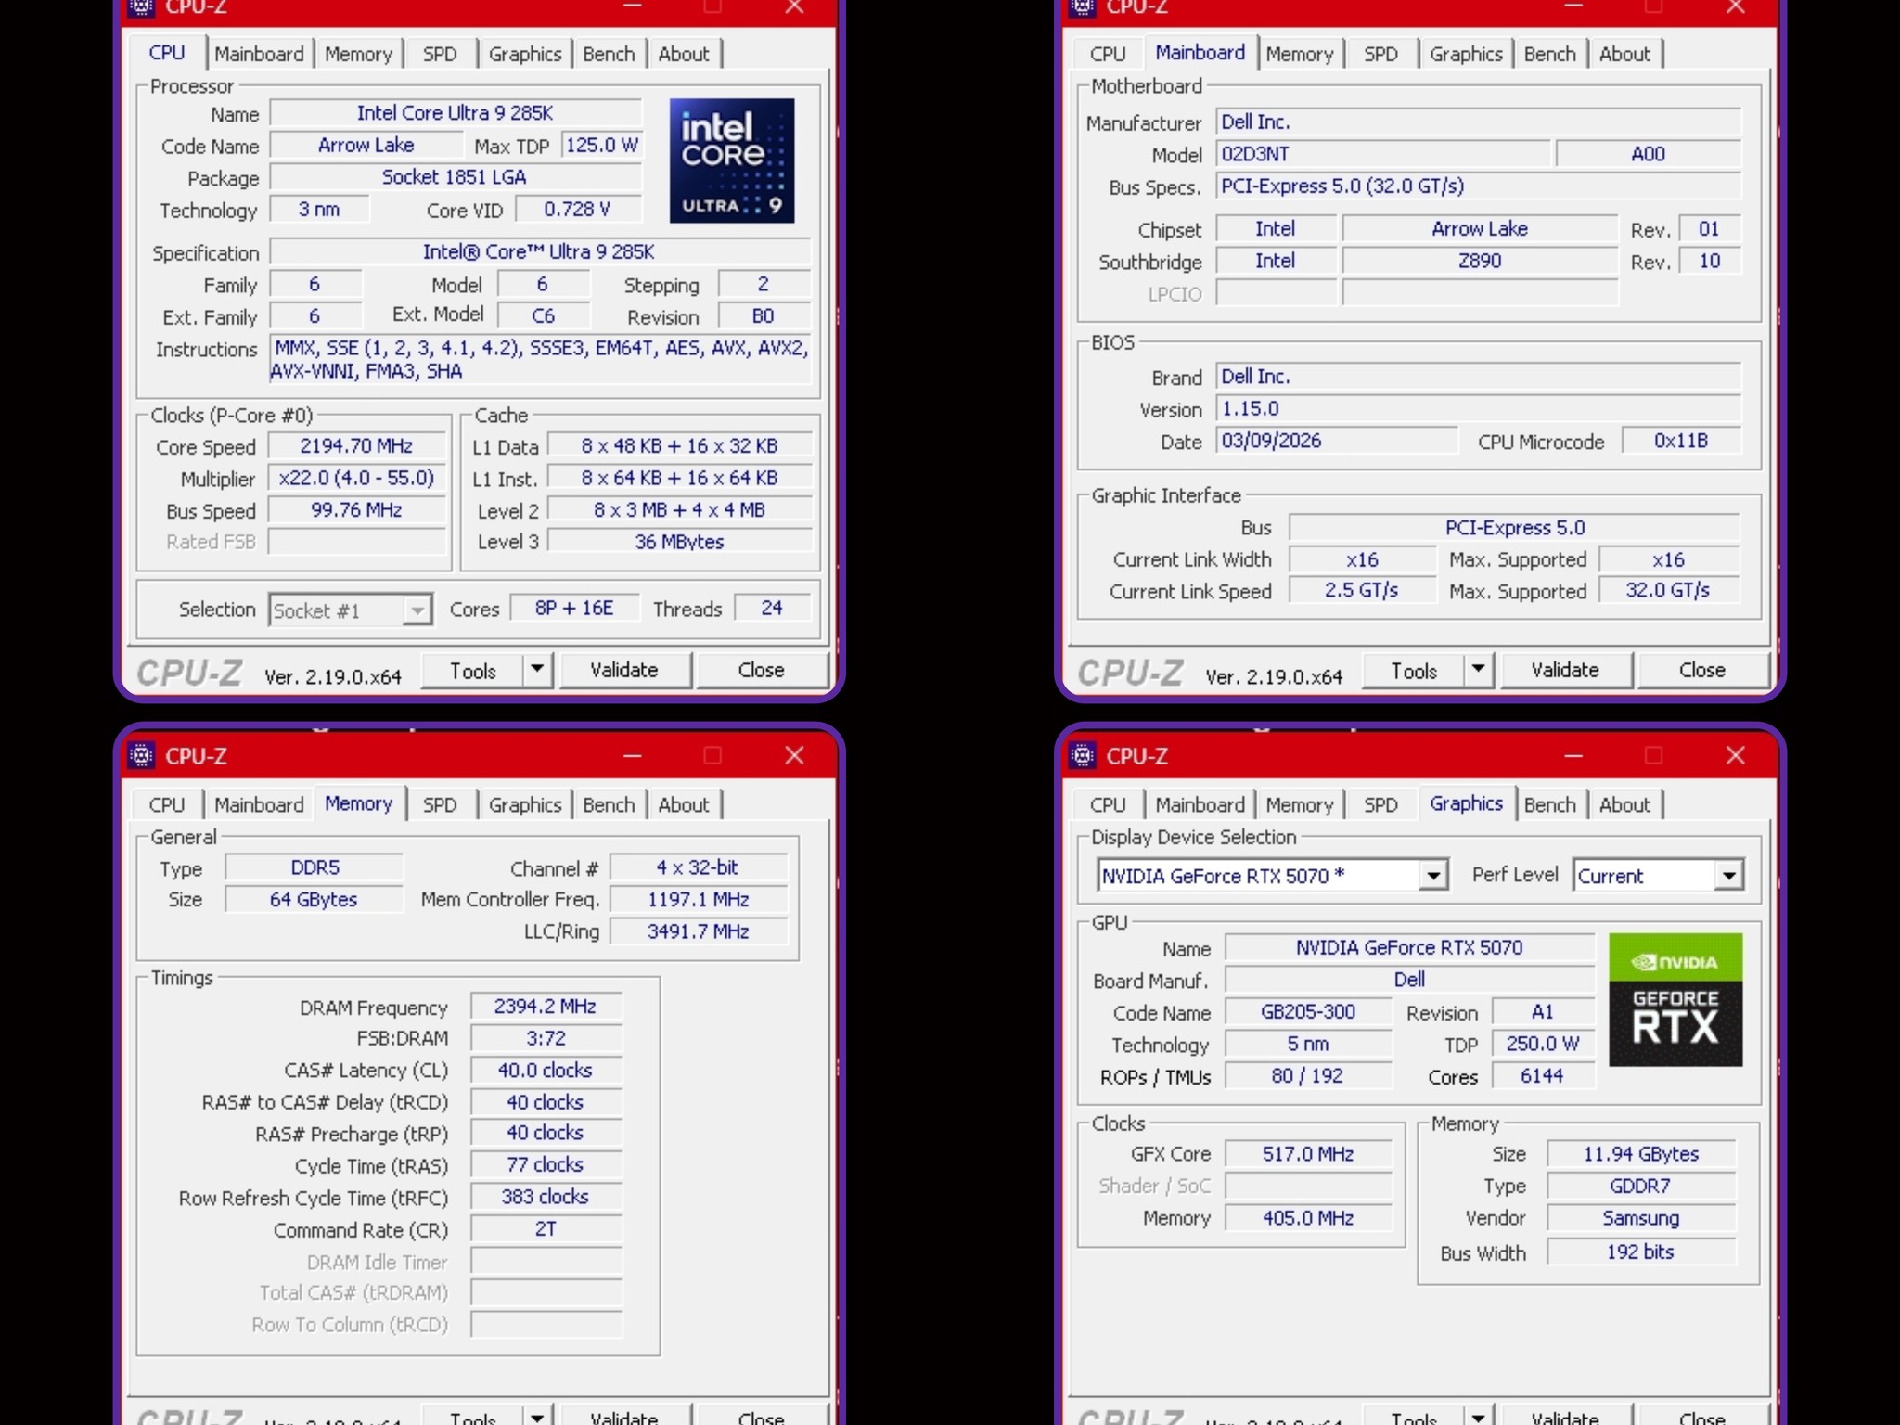This screenshot has width=1900, height=1425.
Task: Click the NVIDIA GeForce RTX logo
Action: click(x=1675, y=999)
